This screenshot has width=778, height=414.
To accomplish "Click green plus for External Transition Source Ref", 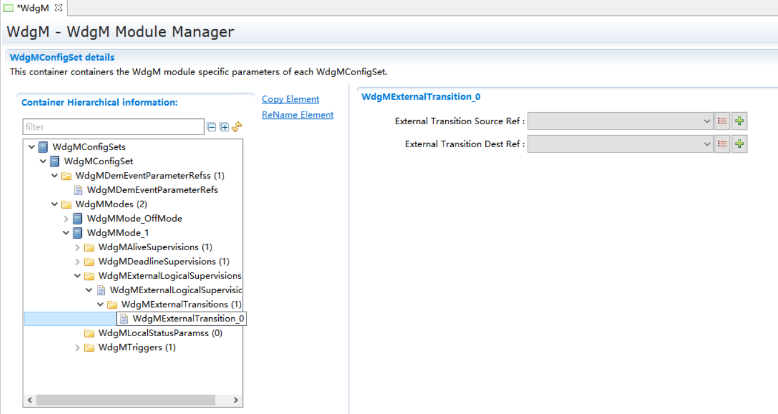I will [740, 121].
